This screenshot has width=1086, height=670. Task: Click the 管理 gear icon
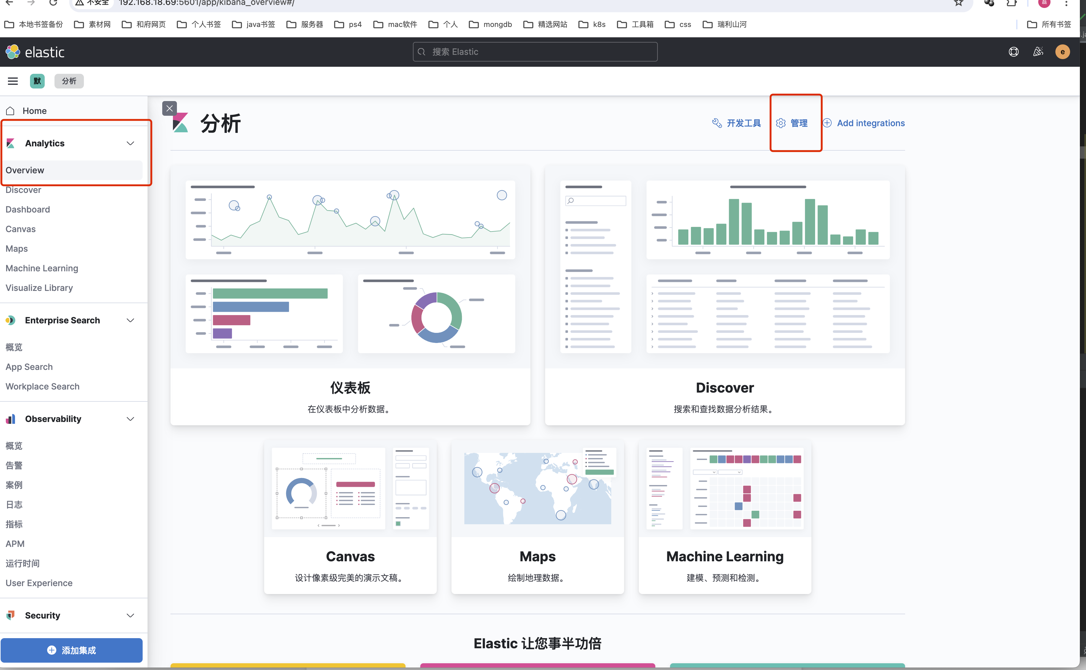(x=781, y=123)
